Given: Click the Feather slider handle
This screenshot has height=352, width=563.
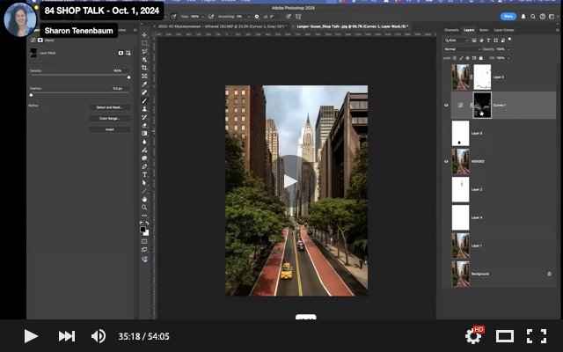Looking at the screenshot, I should click(x=32, y=95).
